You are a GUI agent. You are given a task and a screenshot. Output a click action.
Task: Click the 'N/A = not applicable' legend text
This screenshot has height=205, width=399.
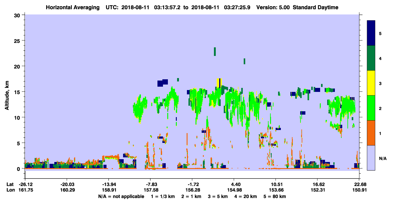point(121,196)
